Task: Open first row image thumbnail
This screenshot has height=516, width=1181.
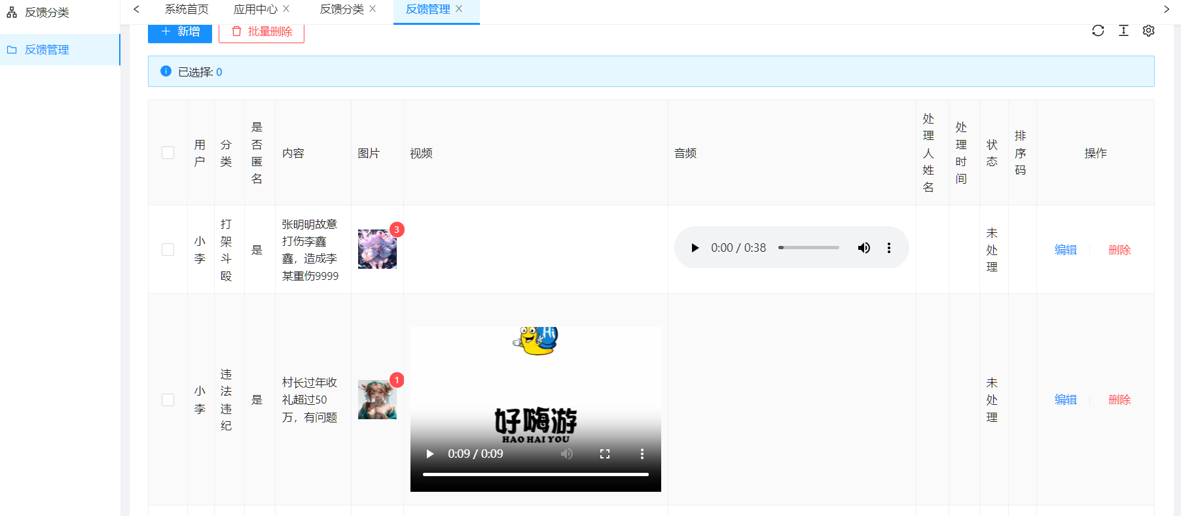Action: (x=377, y=249)
